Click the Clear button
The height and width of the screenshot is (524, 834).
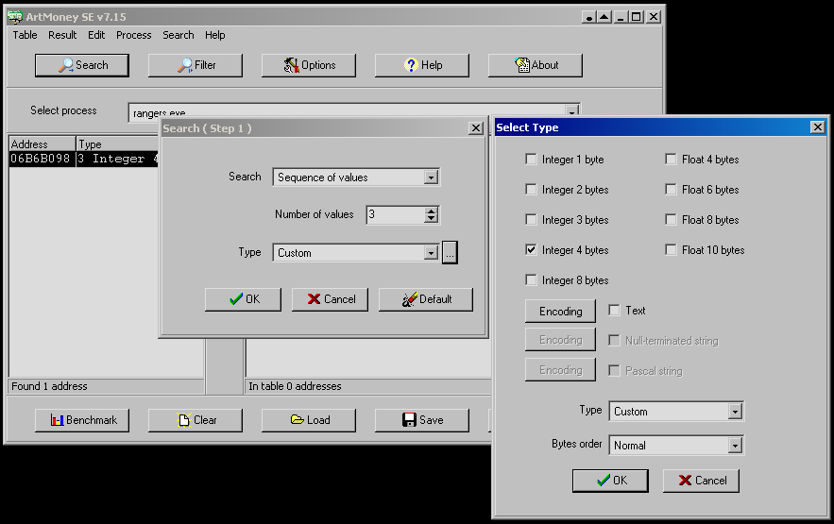(196, 420)
